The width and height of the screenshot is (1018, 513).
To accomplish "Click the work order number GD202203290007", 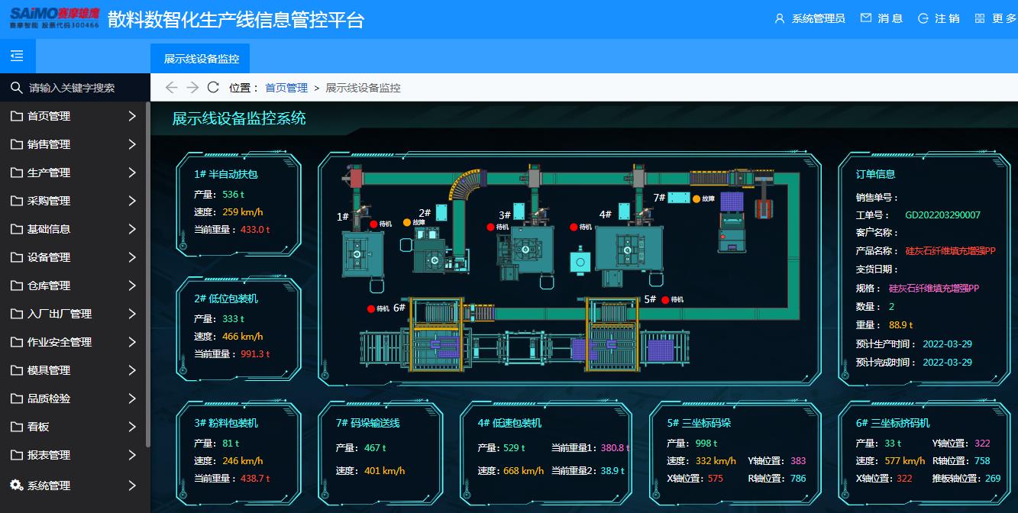I will point(945,215).
